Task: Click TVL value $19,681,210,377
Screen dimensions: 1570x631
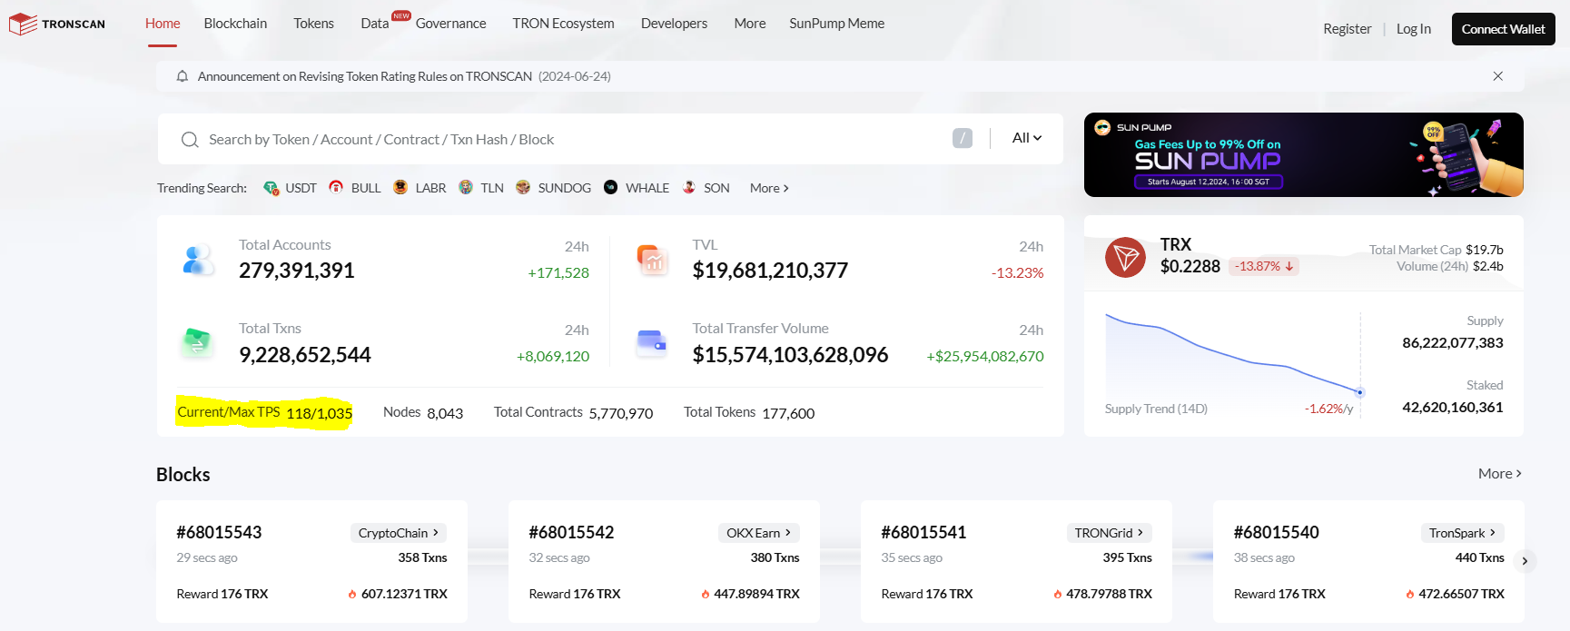Action: coord(770,271)
